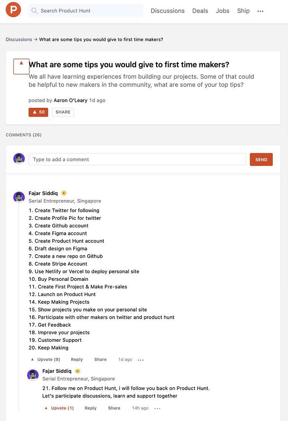Click the Product Hunt logo icon

tap(13, 10)
